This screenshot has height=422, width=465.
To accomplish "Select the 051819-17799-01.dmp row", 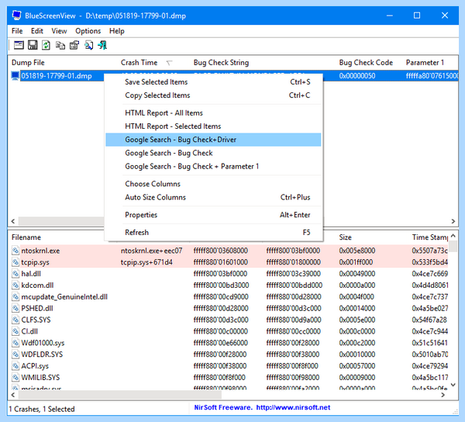I will pyautogui.click(x=57, y=76).
